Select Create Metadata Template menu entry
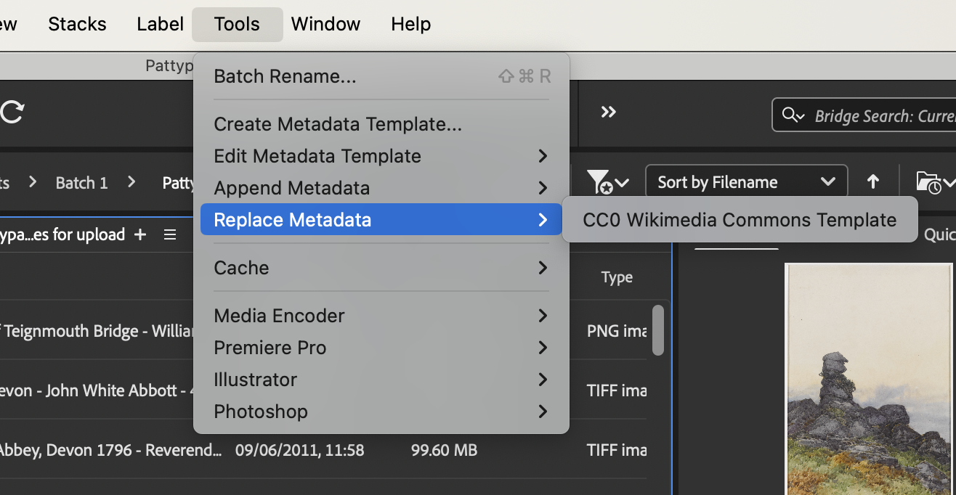 (x=381, y=124)
